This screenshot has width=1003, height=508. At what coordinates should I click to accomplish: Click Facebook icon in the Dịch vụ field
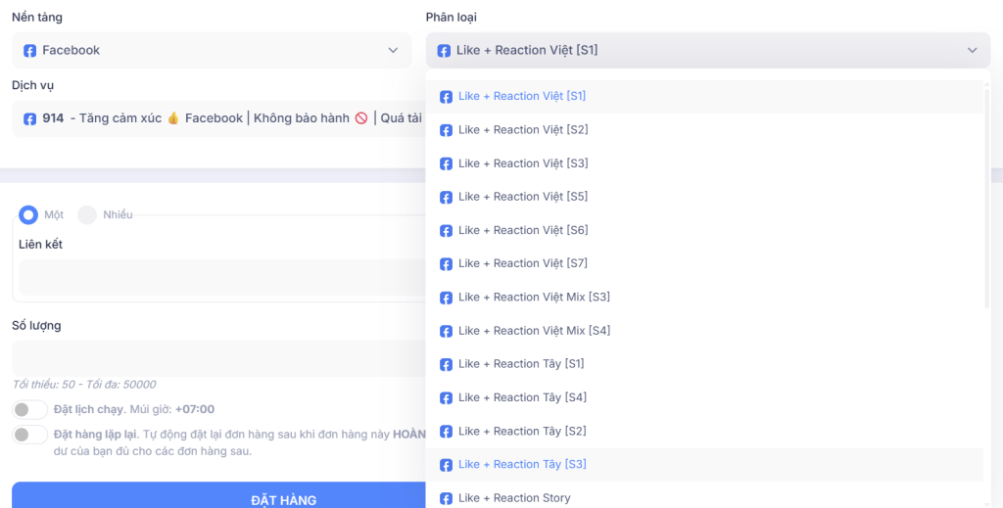coord(30,118)
